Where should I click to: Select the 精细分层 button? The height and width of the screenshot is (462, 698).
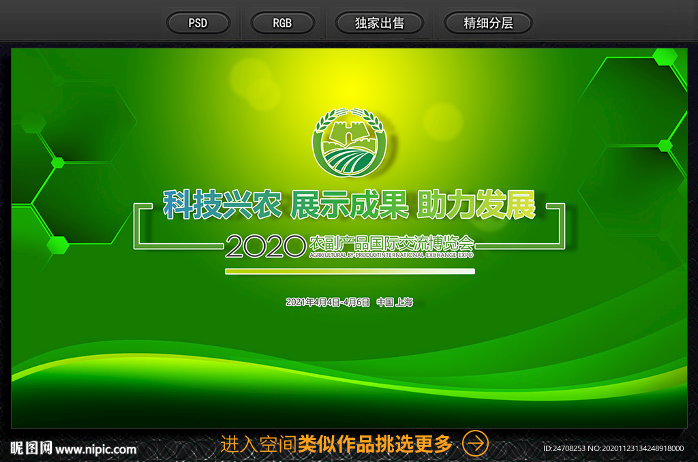[x=488, y=22]
